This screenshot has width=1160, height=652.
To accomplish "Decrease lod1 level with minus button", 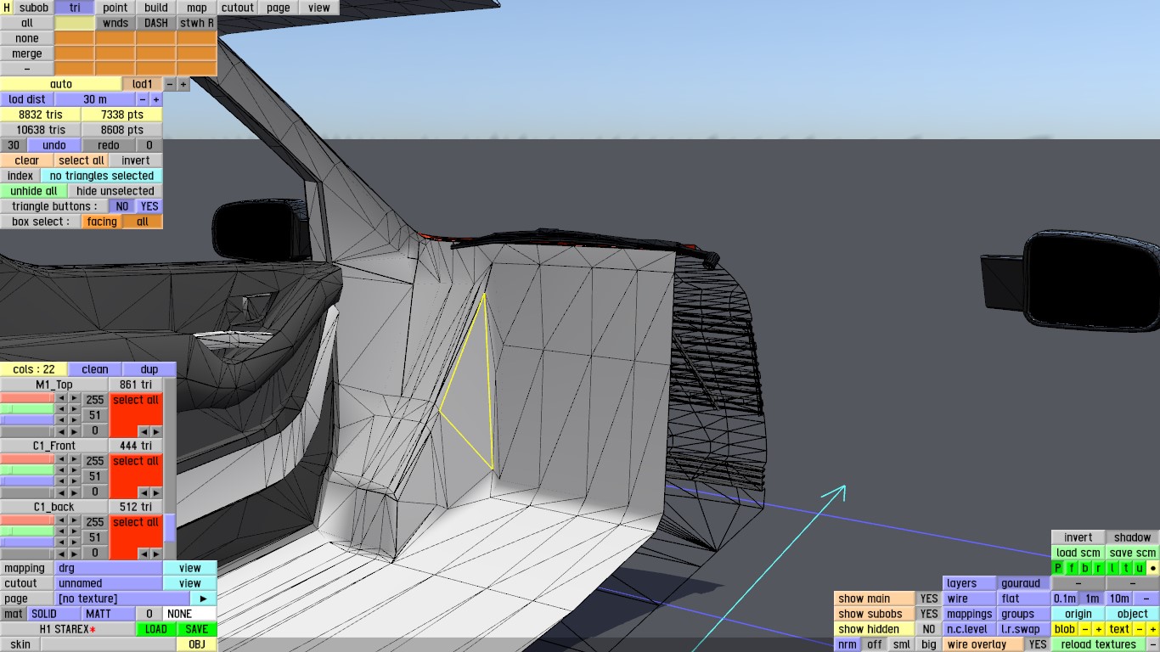I will [170, 84].
